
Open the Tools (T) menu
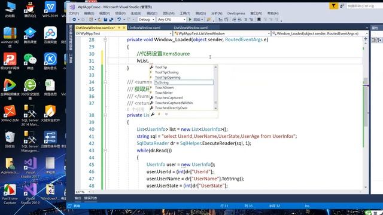pyautogui.click(x=185, y=13)
